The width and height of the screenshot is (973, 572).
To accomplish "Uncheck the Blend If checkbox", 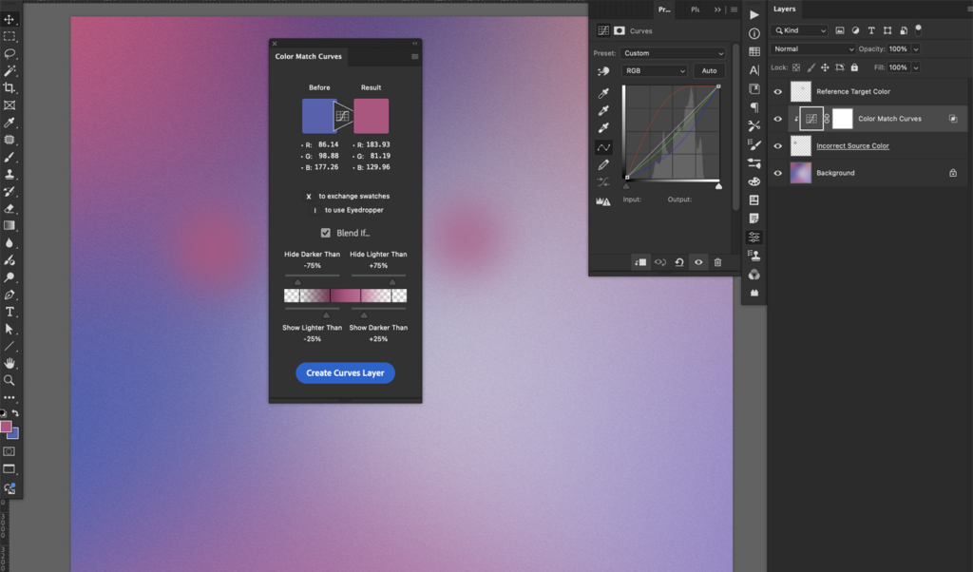I will 326,233.
